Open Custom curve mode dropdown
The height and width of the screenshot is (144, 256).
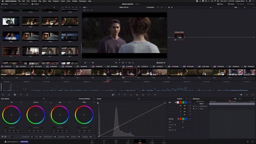(180, 99)
